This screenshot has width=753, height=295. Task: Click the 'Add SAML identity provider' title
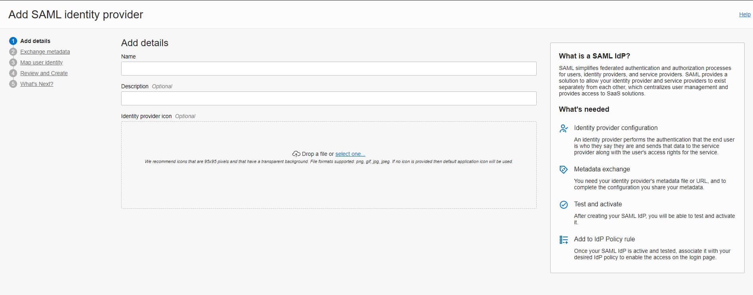click(76, 14)
